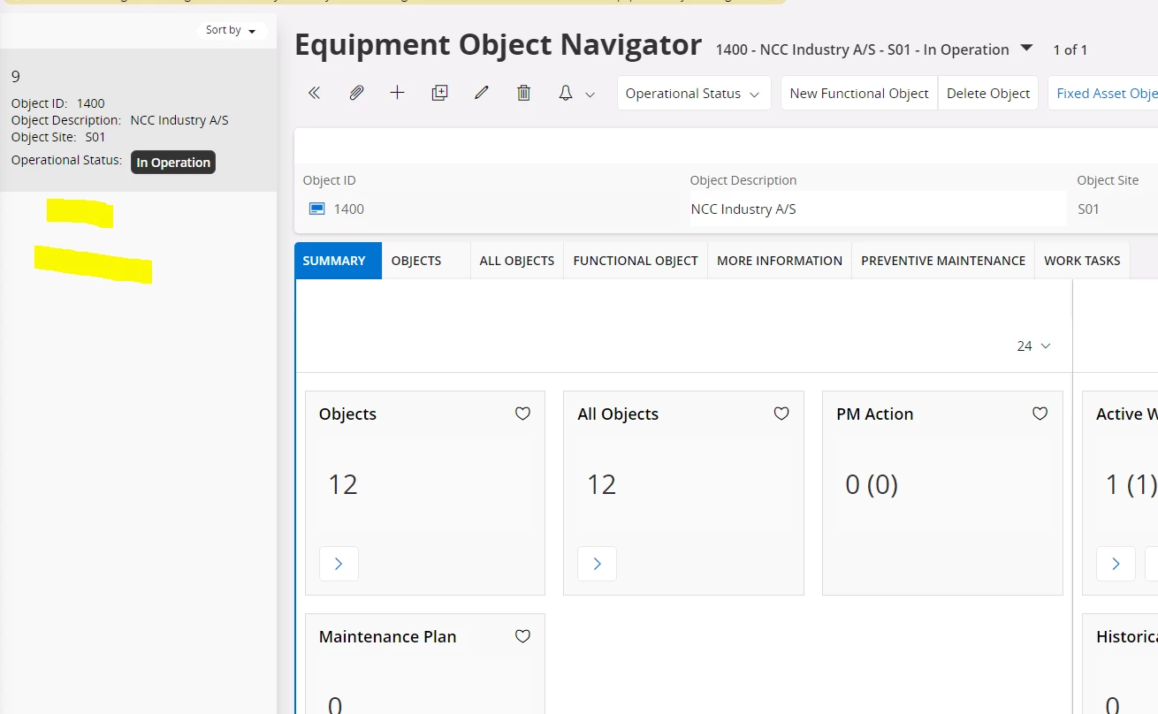The image size is (1158, 714).
Task: Open the 24 page-size dropdown
Action: (x=1033, y=346)
